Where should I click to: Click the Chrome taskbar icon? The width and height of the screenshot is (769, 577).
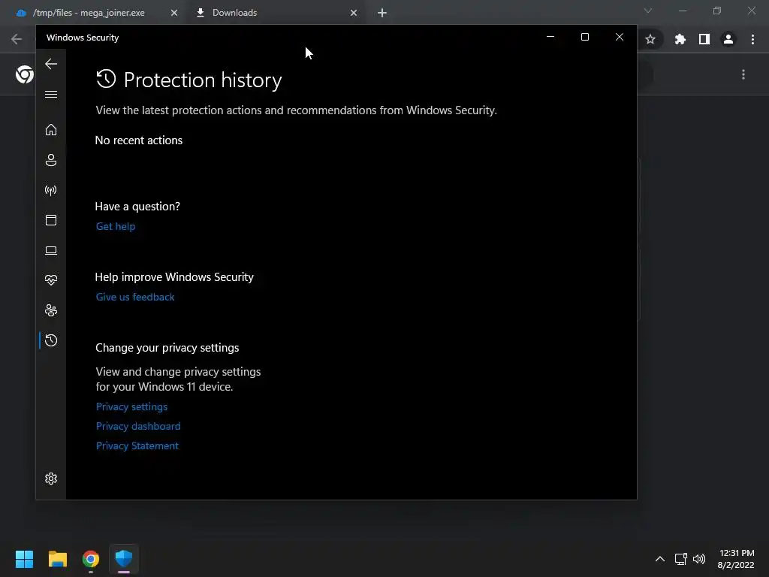pyautogui.click(x=91, y=559)
